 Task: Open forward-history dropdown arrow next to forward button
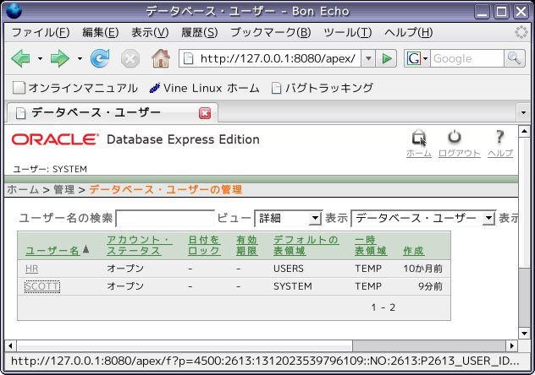click(80, 58)
